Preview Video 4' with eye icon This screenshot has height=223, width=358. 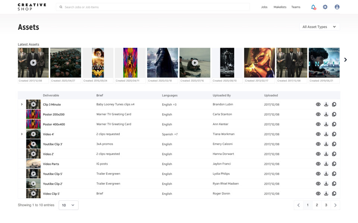point(318,134)
